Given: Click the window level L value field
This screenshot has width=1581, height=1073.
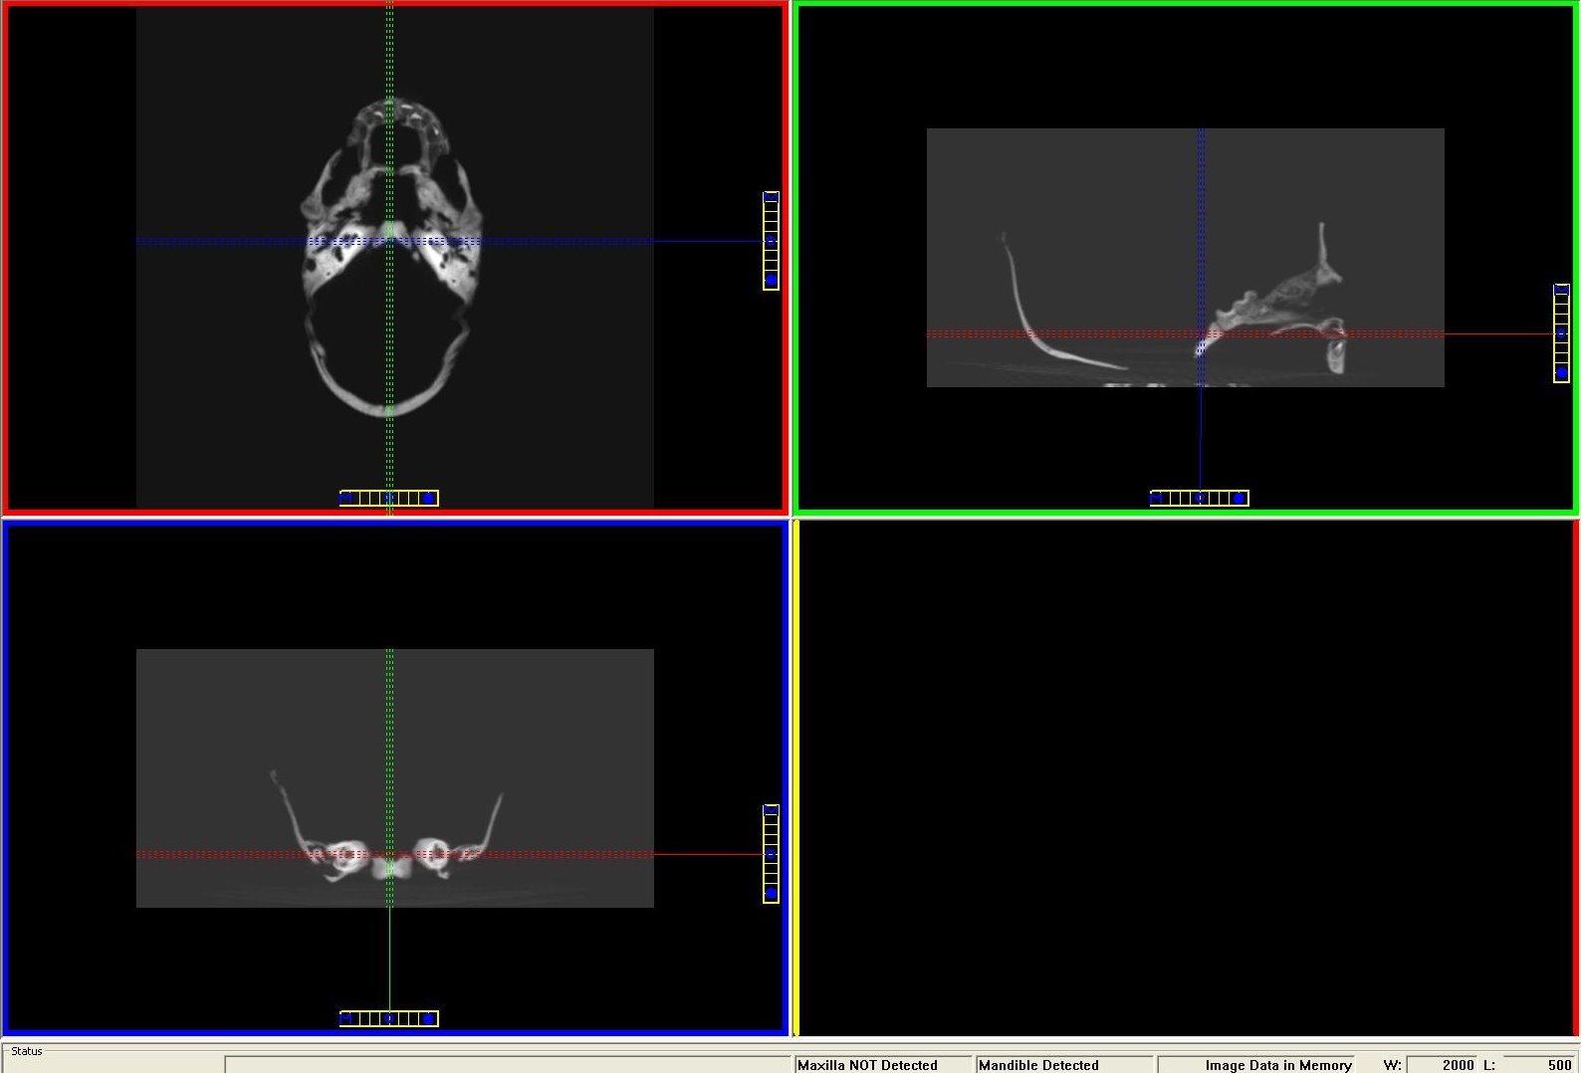Looking at the screenshot, I should pos(1539,1065).
